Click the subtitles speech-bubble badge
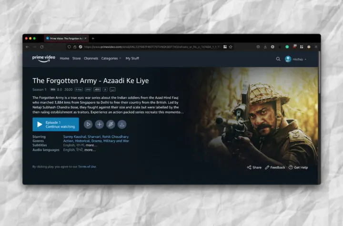This screenshot has height=226, width=343. click(112, 89)
